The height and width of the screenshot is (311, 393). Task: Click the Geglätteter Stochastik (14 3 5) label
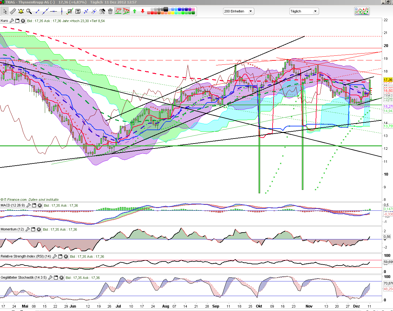24,278
